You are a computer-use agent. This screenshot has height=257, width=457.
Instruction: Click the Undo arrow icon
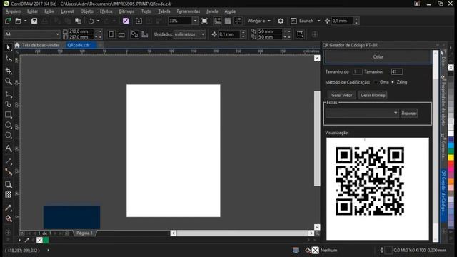point(91,21)
